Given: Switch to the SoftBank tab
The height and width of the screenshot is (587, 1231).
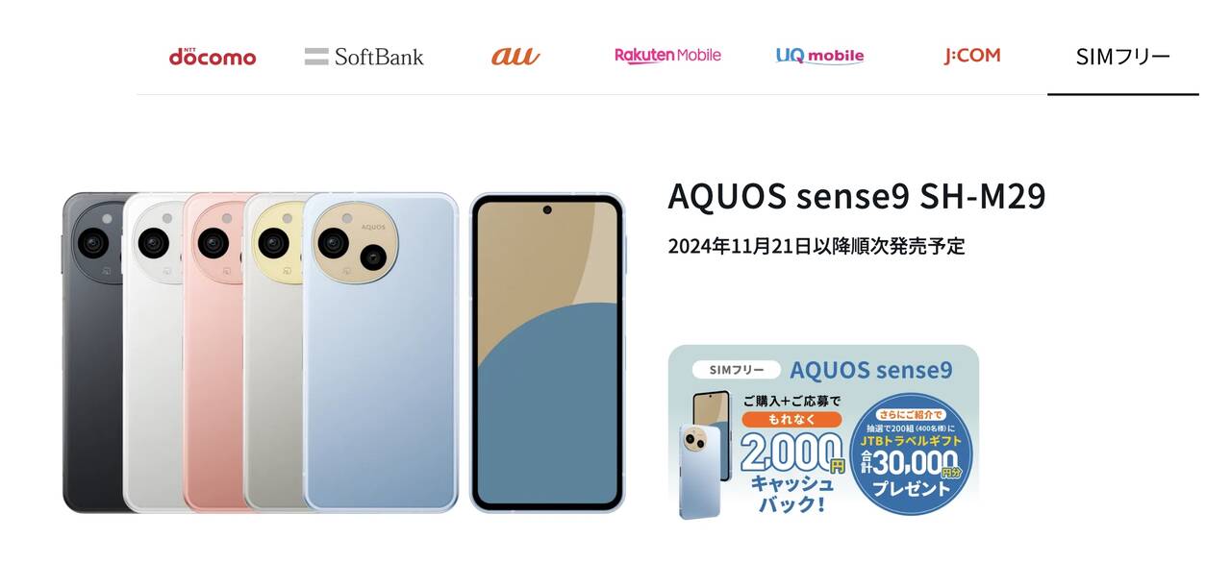Looking at the screenshot, I should click(x=364, y=56).
